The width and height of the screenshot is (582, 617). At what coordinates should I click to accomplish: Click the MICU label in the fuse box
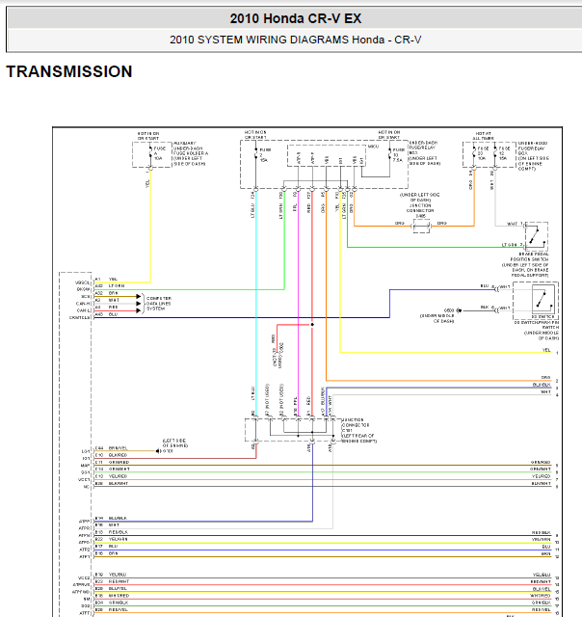click(x=373, y=147)
